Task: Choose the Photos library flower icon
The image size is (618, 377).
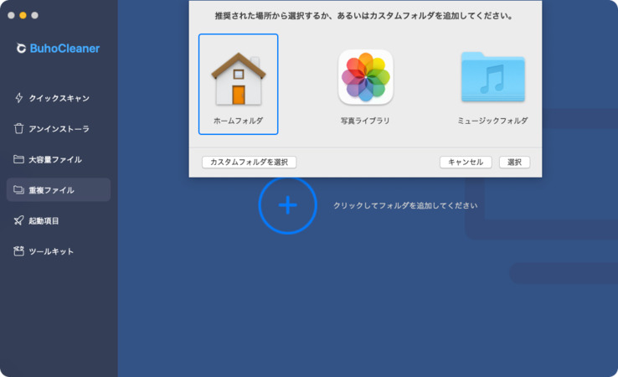Action: pyautogui.click(x=366, y=77)
